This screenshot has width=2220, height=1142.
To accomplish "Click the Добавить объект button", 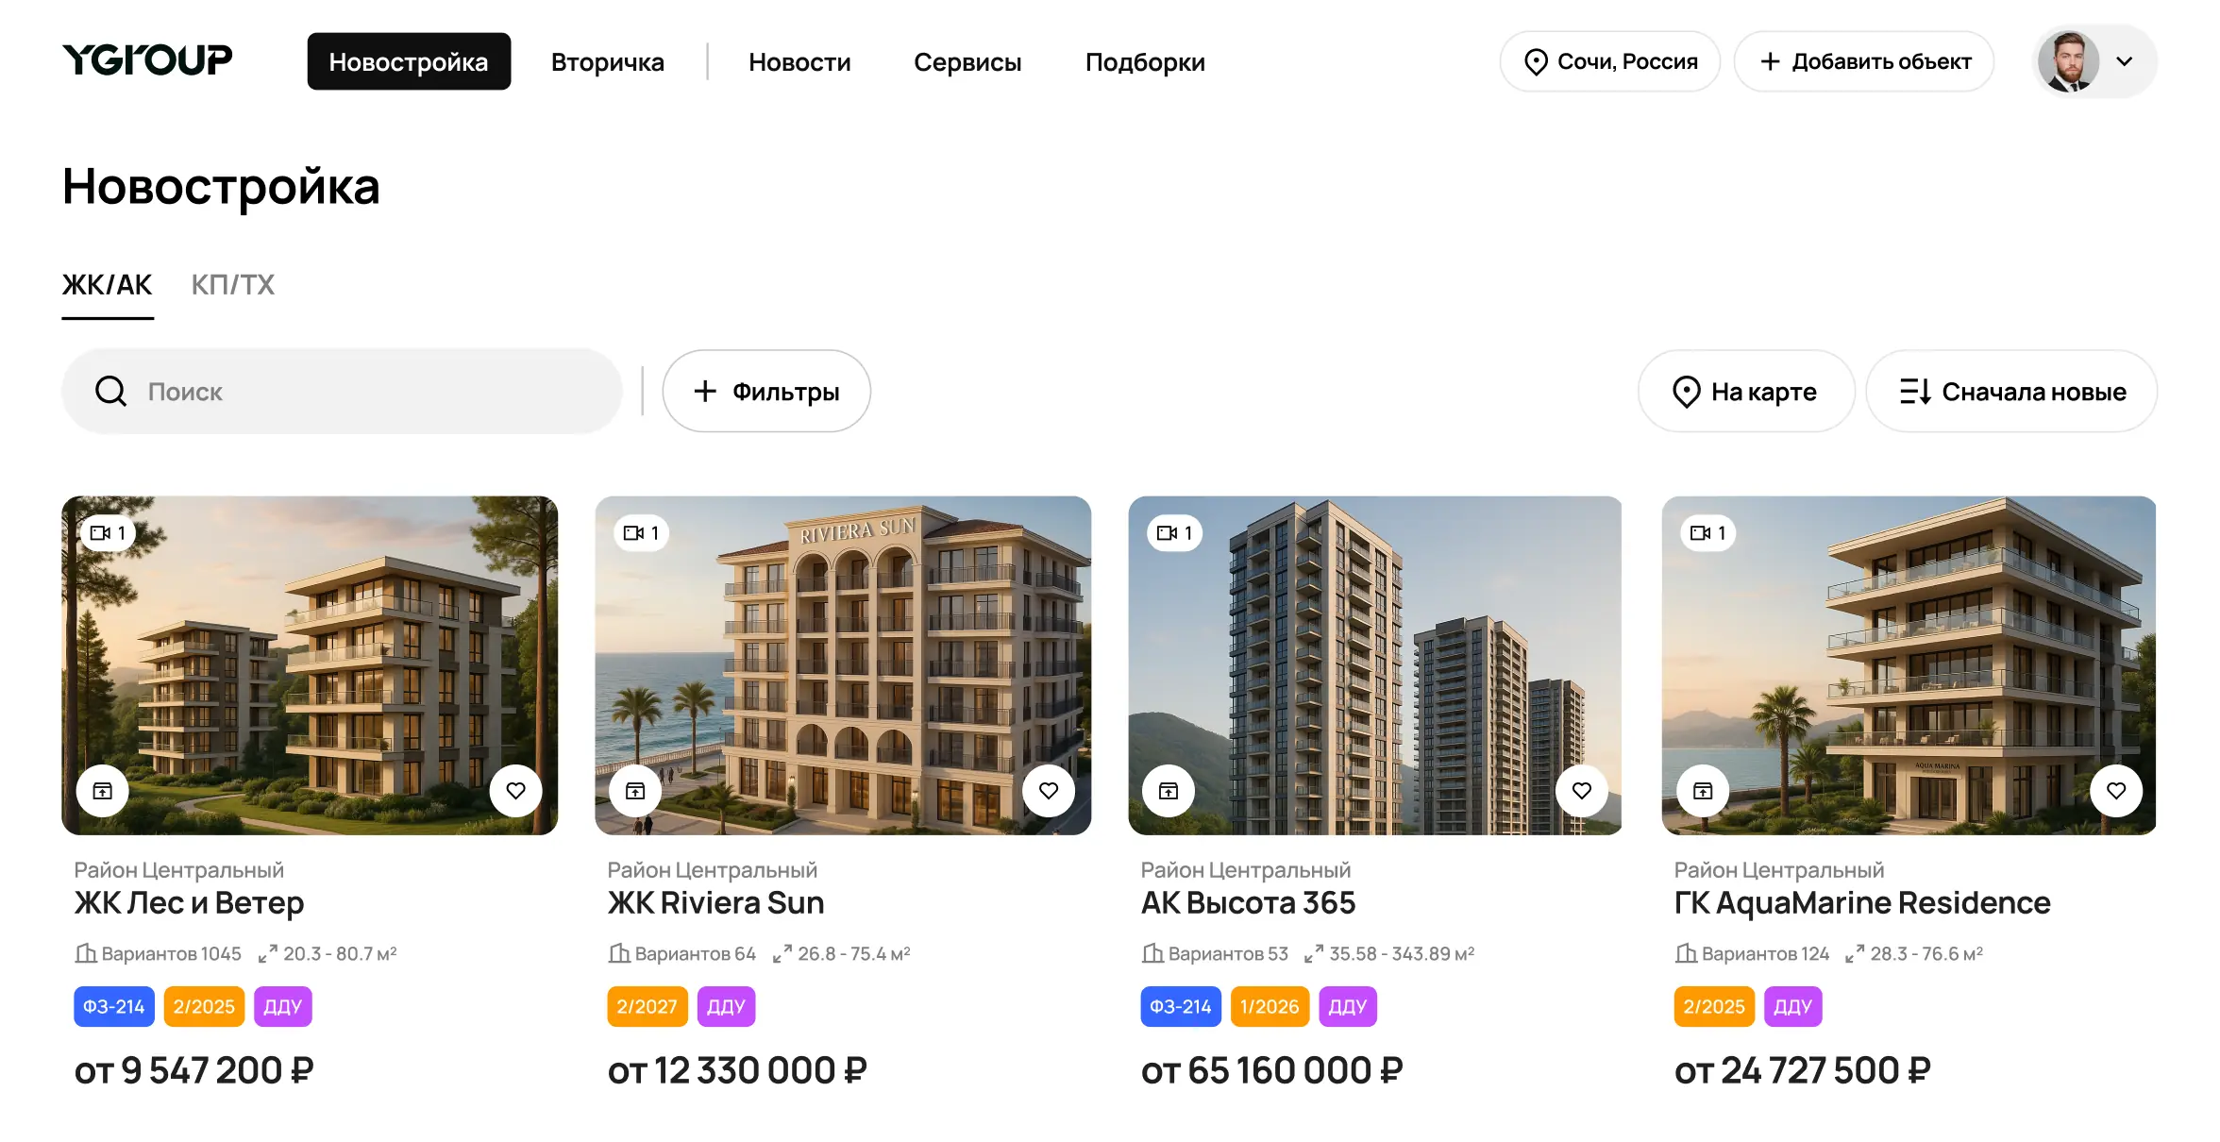I will click(1864, 61).
